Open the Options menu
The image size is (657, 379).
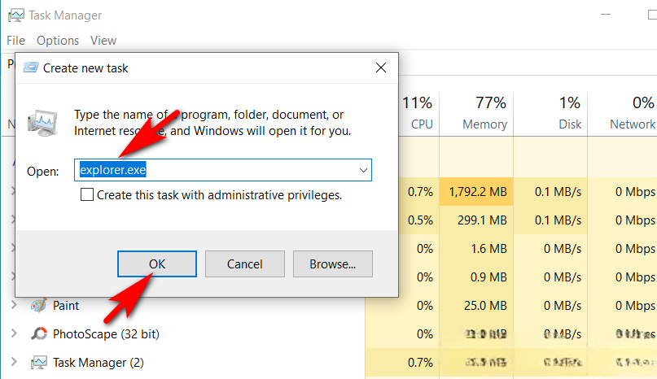pos(58,40)
